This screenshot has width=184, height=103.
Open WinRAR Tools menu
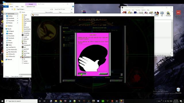tap(133, 10)
